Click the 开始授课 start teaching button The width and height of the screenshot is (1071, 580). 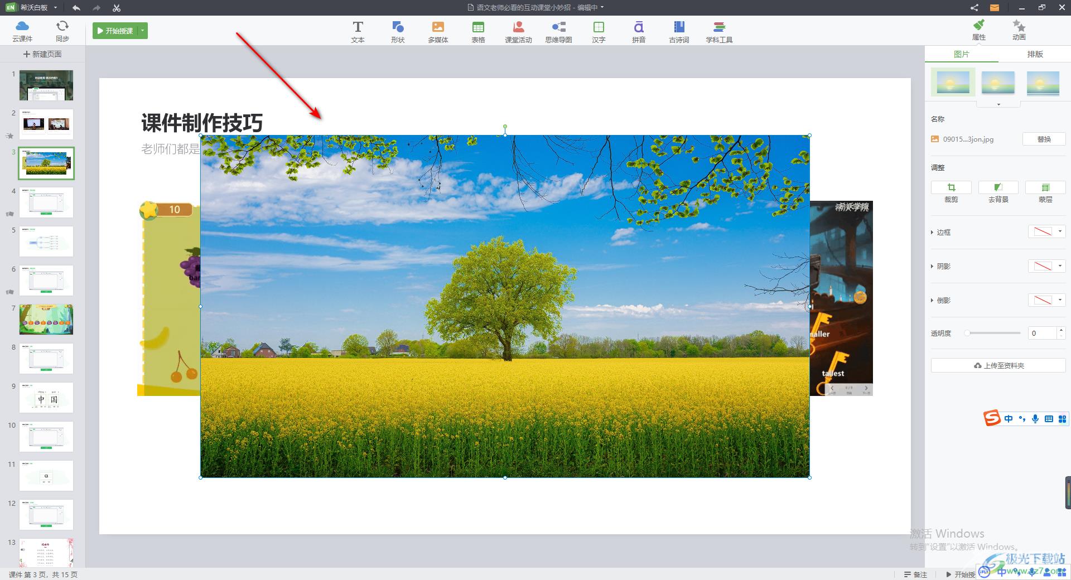click(x=115, y=31)
